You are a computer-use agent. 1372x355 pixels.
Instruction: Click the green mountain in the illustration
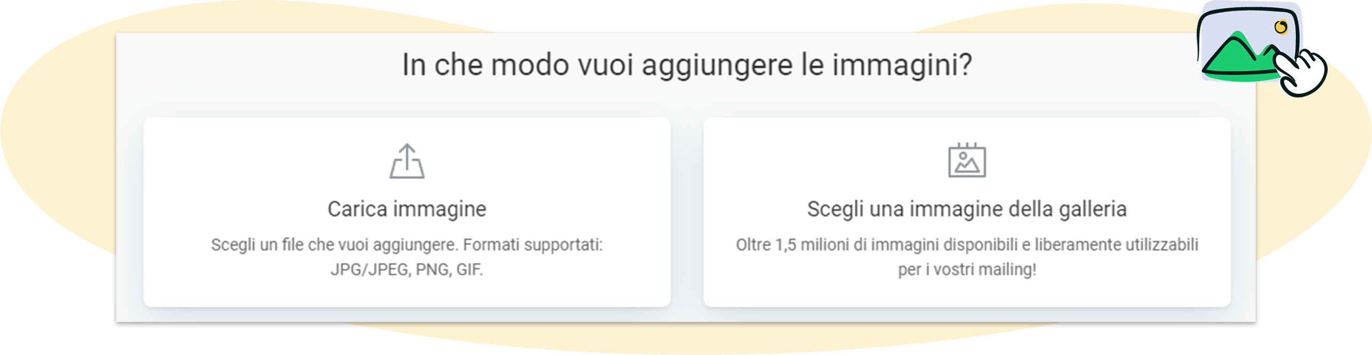tap(1236, 58)
